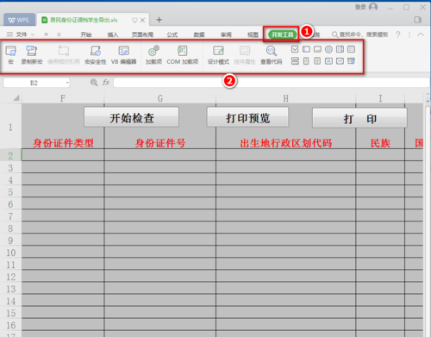Screen dimensions: 431x337
Task: Open the More Controls icon
Action: [351, 61]
